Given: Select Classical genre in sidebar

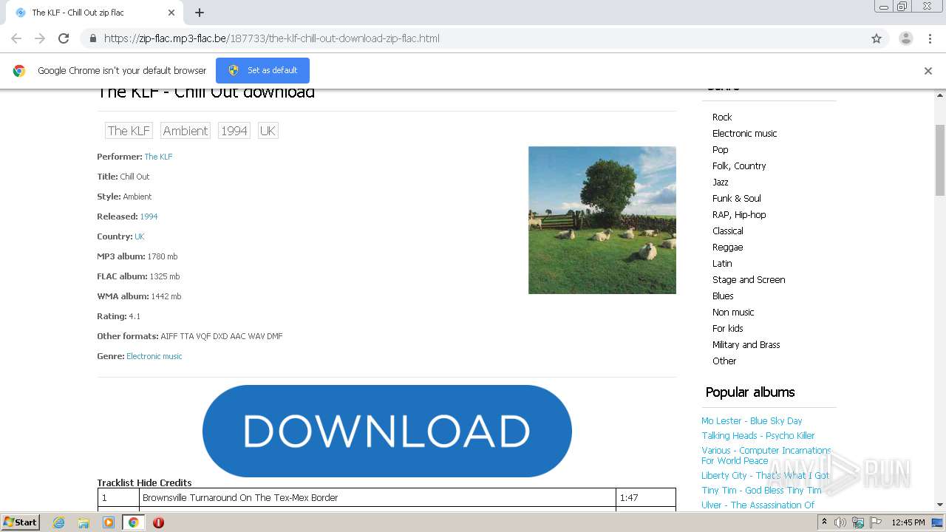Looking at the screenshot, I should click(728, 231).
